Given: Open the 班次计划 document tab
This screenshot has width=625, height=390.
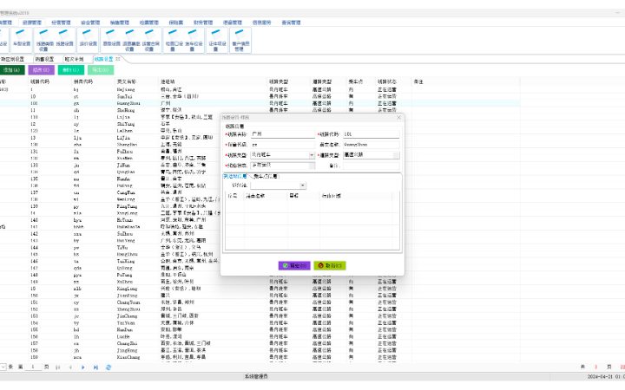Looking at the screenshot, I should 74,59.
